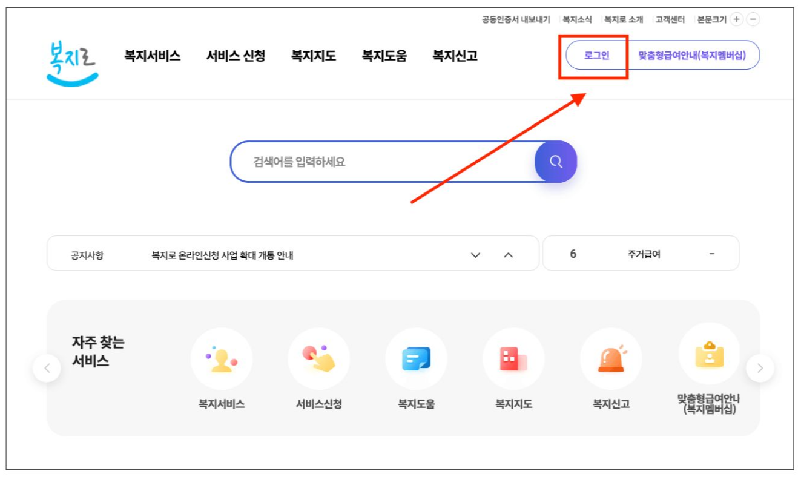Select the 서비스신청 hand icon

pyautogui.click(x=319, y=358)
